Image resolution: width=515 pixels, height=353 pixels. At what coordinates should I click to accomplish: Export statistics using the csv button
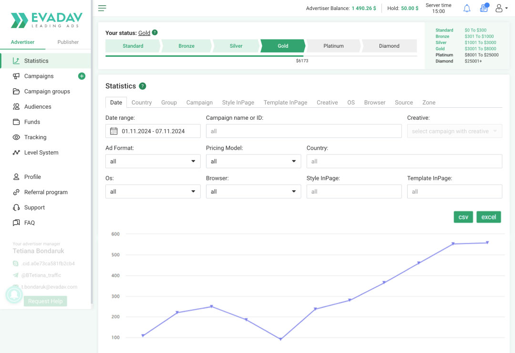pos(463,217)
